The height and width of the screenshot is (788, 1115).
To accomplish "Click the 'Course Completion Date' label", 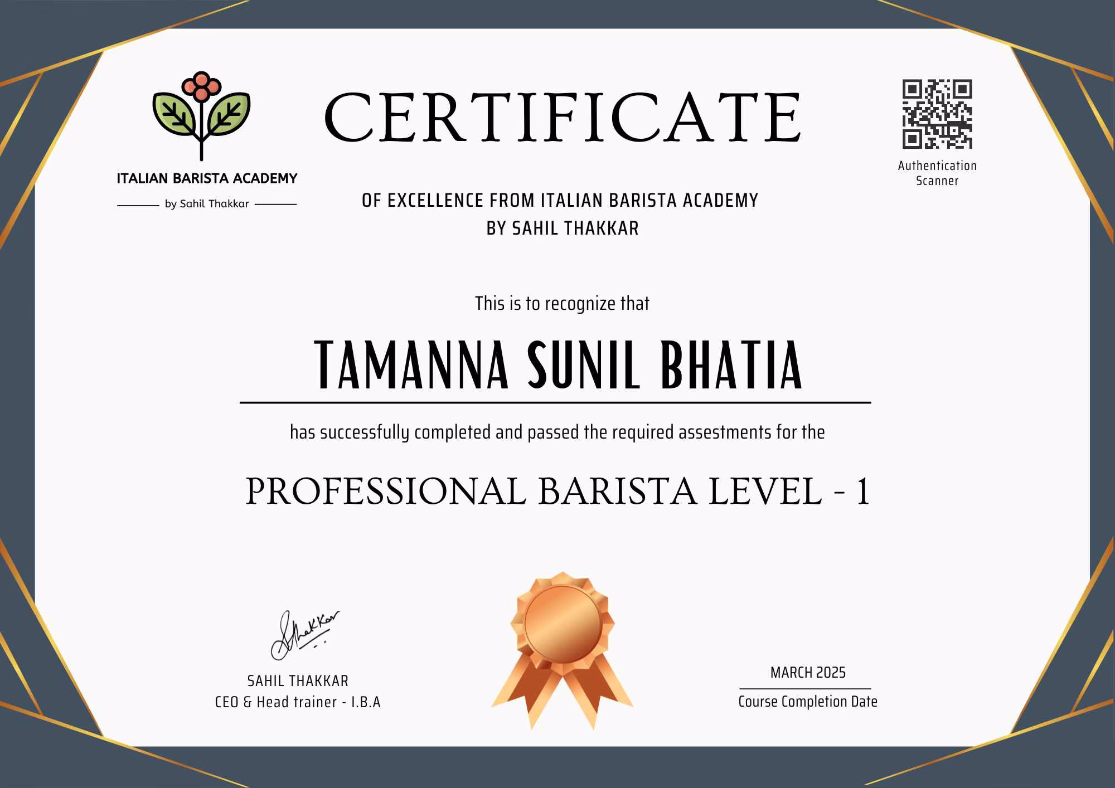I will point(808,702).
